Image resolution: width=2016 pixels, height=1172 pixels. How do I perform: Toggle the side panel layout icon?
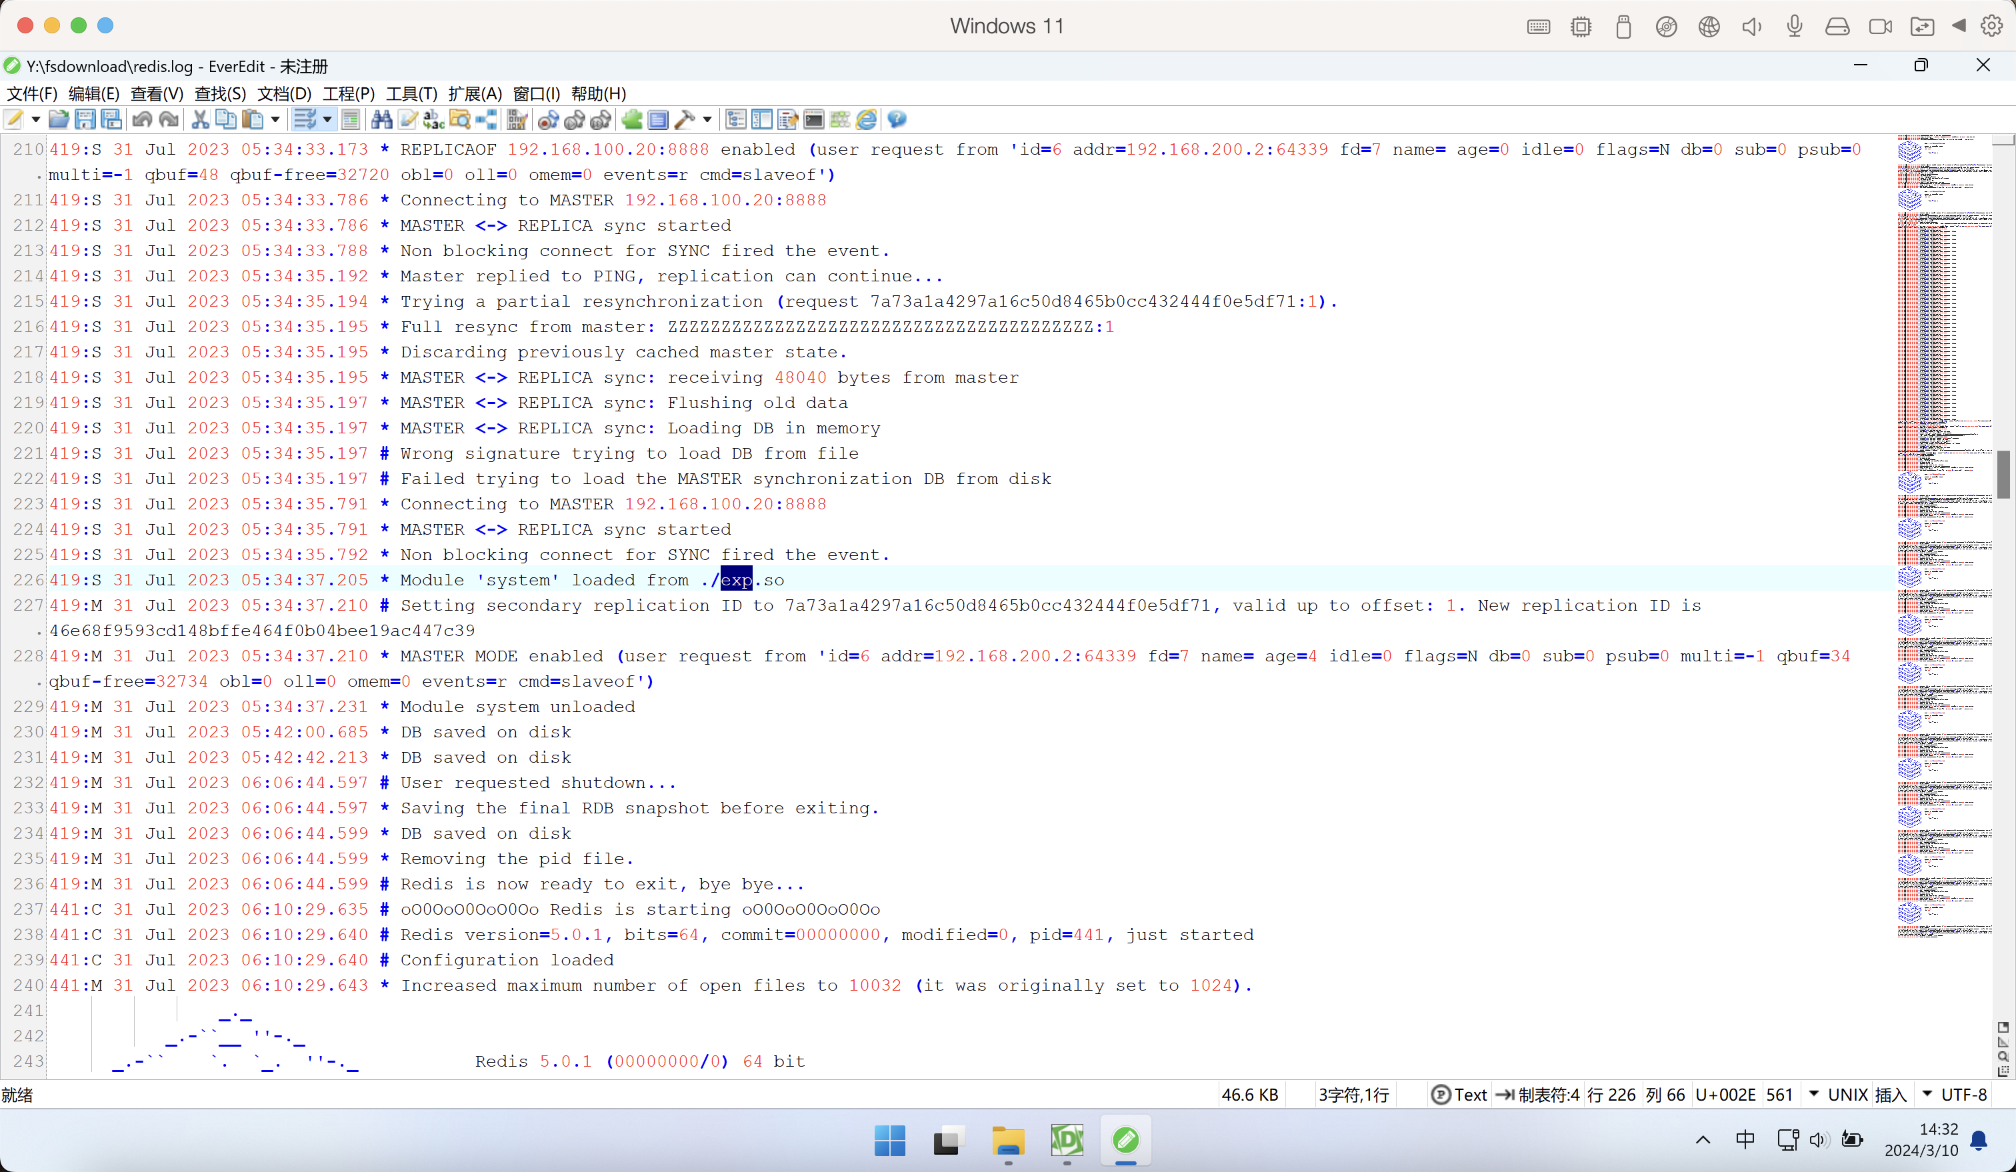(x=763, y=120)
